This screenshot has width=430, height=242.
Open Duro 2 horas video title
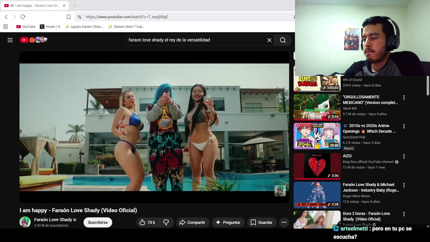(366, 216)
